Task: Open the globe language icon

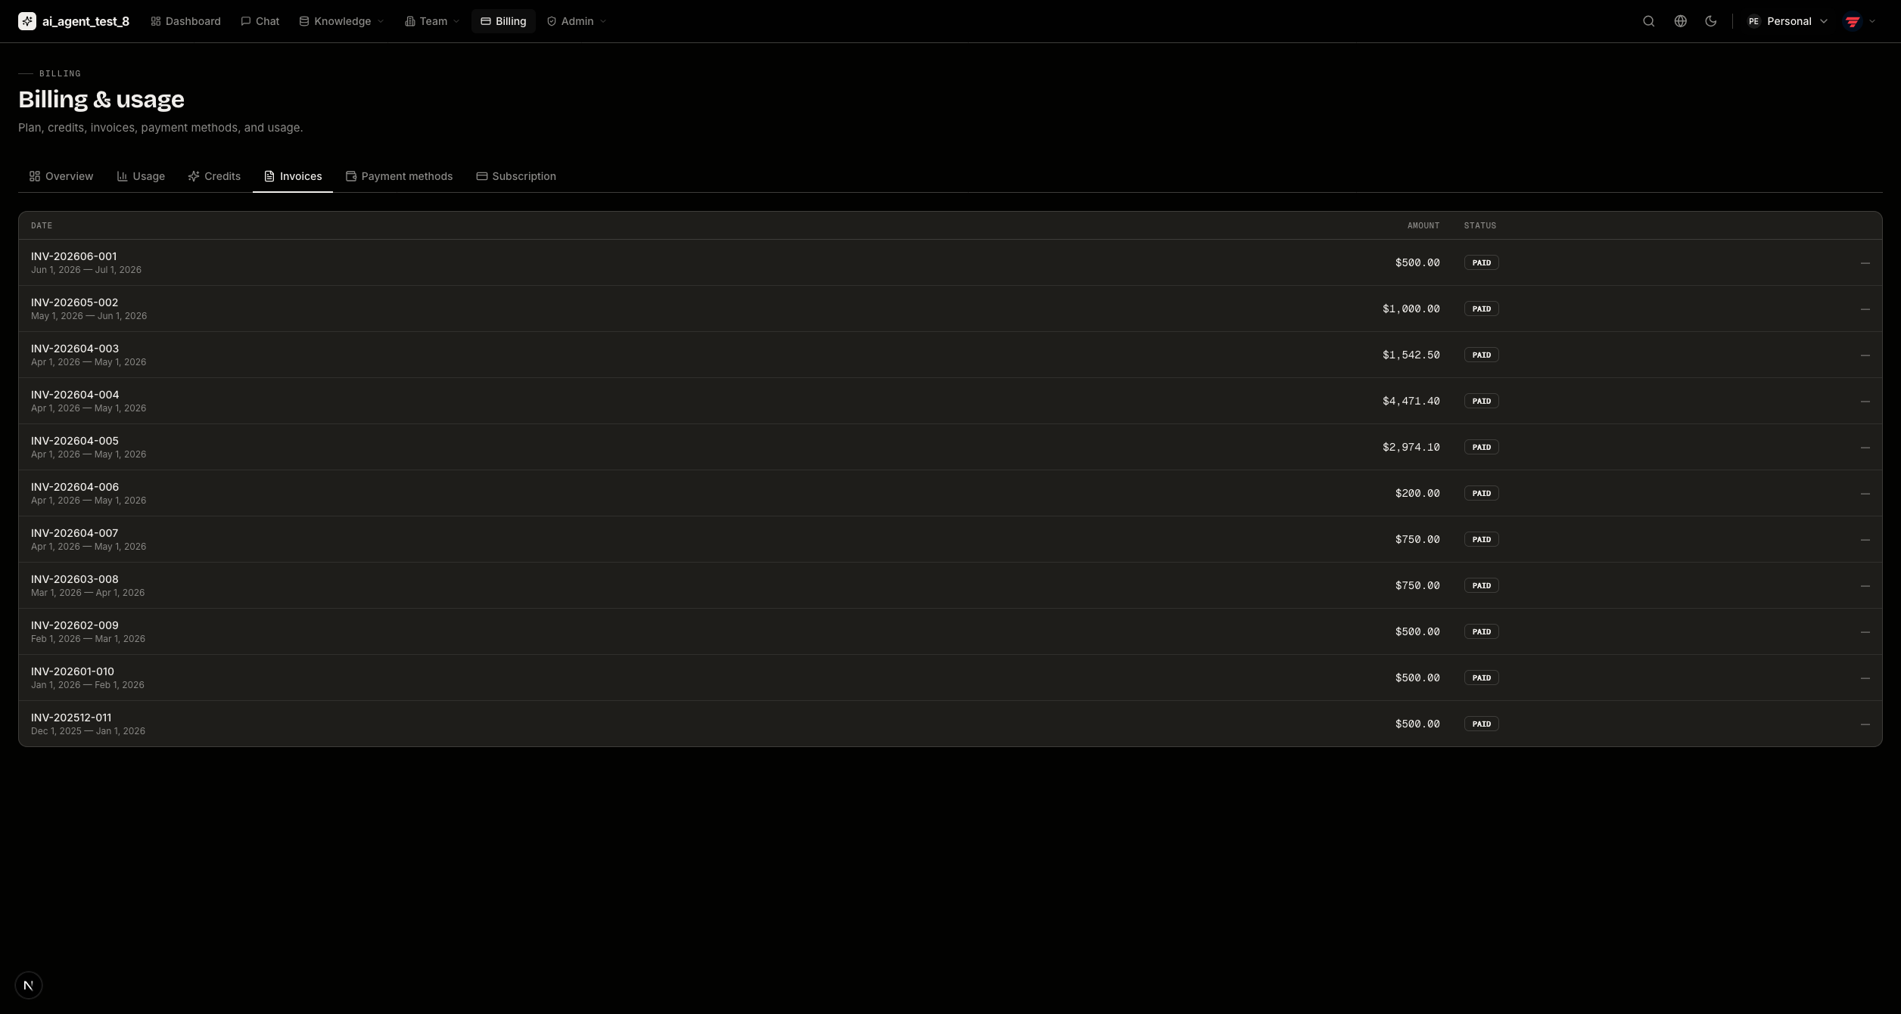Action: 1680,21
